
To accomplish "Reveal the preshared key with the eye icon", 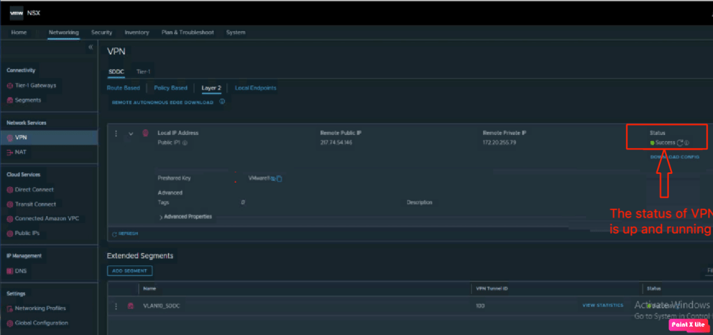I will [x=273, y=179].
